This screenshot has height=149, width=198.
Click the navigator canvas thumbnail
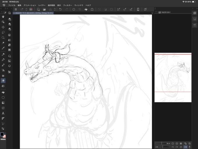173,77
